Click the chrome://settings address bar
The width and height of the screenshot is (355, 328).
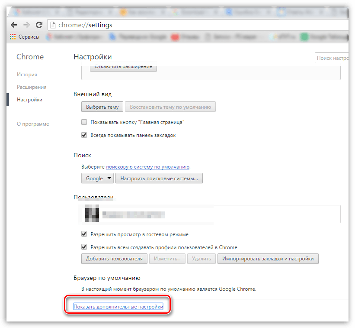tap(198, 25)
